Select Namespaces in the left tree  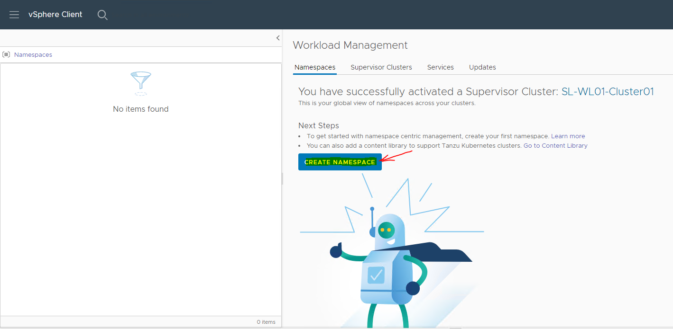33,54
